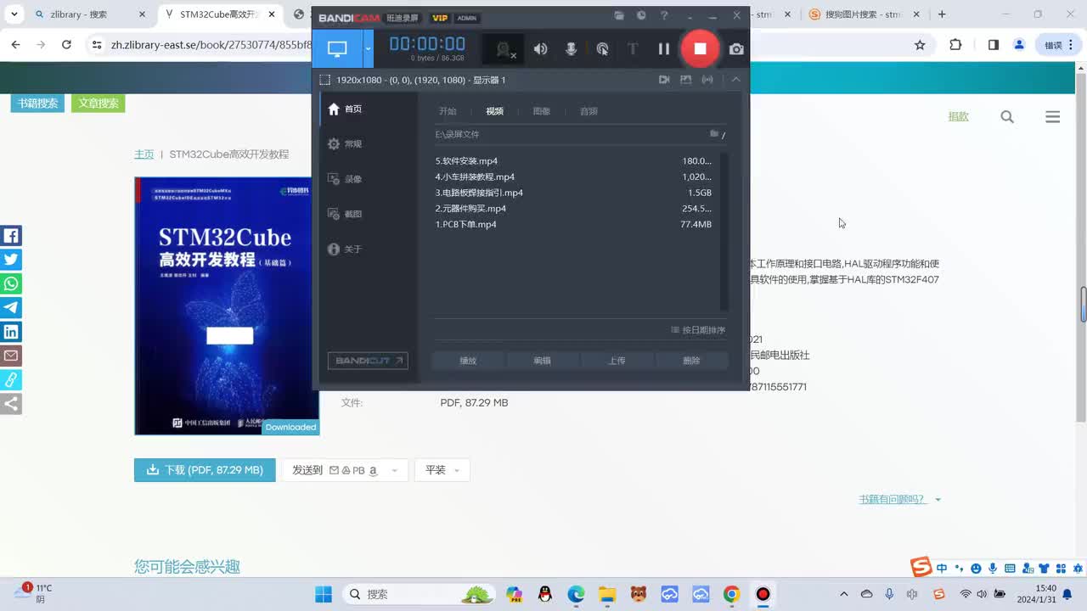The image size is (1087, 611).
Task: Share page via LinkedIn icon
Action: point(11,332)
